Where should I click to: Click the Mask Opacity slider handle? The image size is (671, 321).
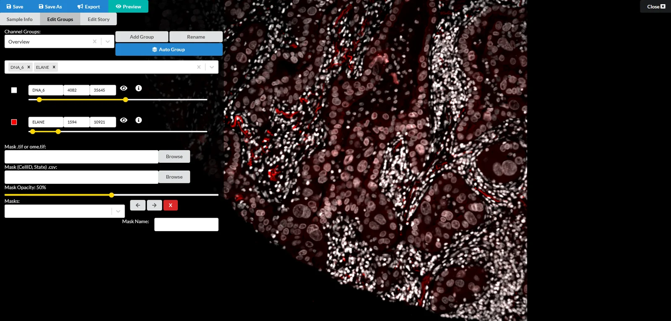112,195
